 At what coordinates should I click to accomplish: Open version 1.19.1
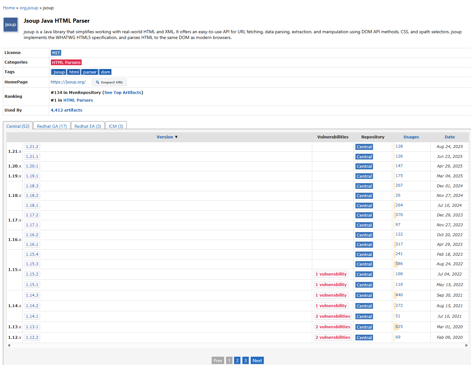click(32, 176)
